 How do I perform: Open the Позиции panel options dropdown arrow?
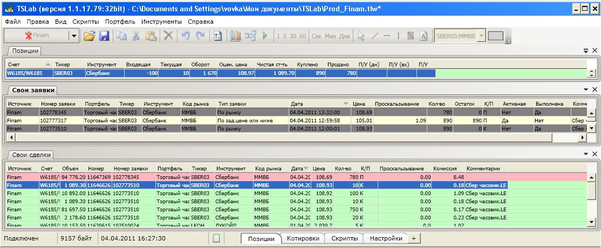586,50
